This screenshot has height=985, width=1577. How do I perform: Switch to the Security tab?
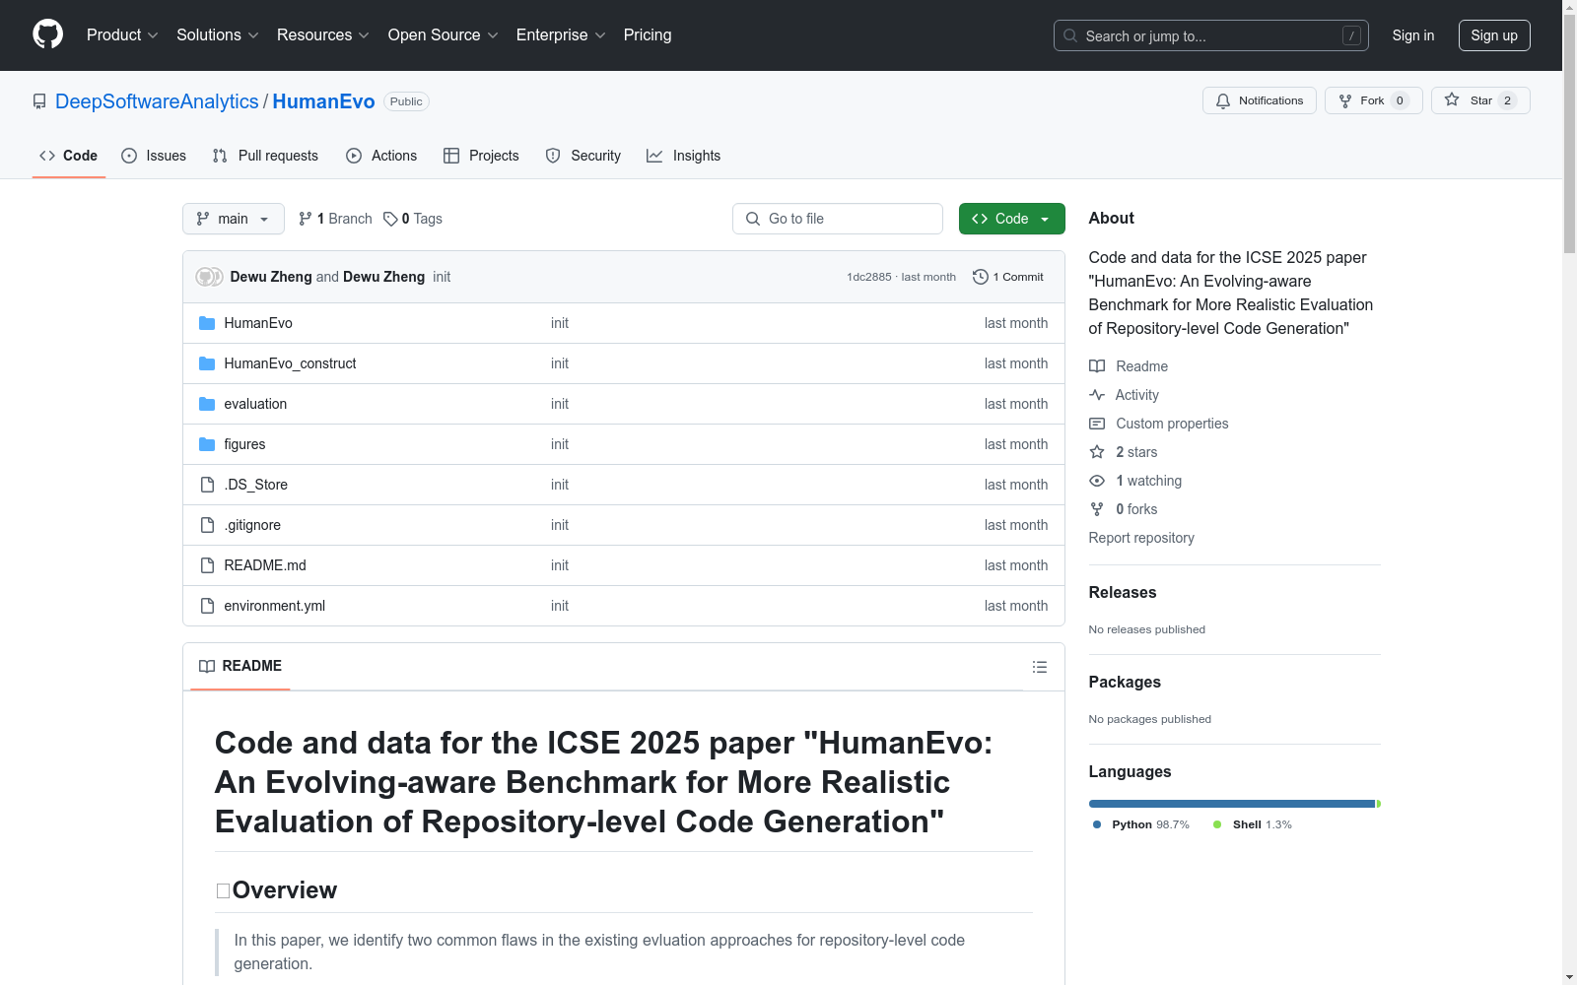point(583,156)
